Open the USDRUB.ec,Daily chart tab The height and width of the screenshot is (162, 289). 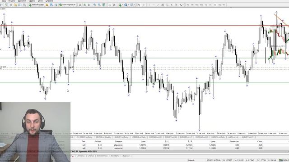pos(139,137)
